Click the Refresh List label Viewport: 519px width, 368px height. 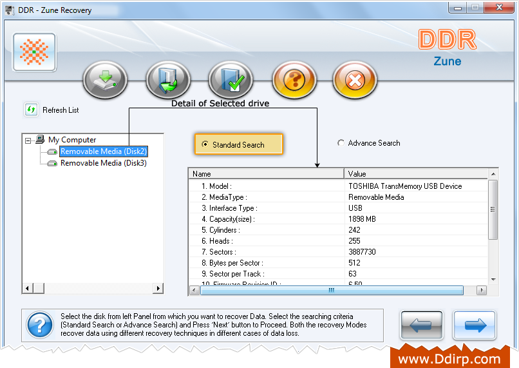coord(61,110)
